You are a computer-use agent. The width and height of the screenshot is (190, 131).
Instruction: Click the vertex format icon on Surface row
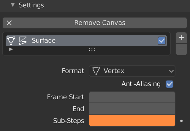pos(11,40)
